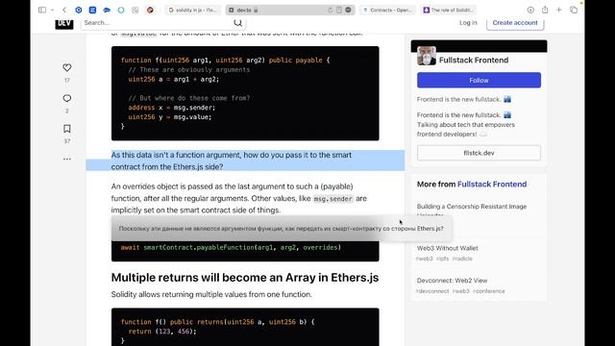The width and height of the screenshot is (615, 346).
Task: Open the 'Web3 Without Wallet' article
Action: point(447,248)
